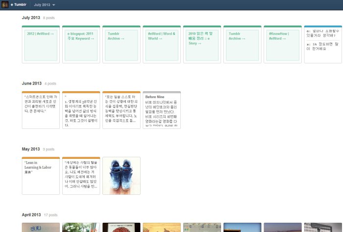
Task: Click the blog avatar icon in header
Action: coord(5,4)
